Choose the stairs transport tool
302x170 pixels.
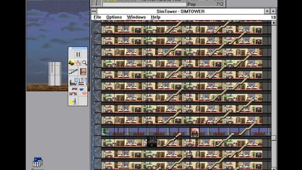click(74, 72)
